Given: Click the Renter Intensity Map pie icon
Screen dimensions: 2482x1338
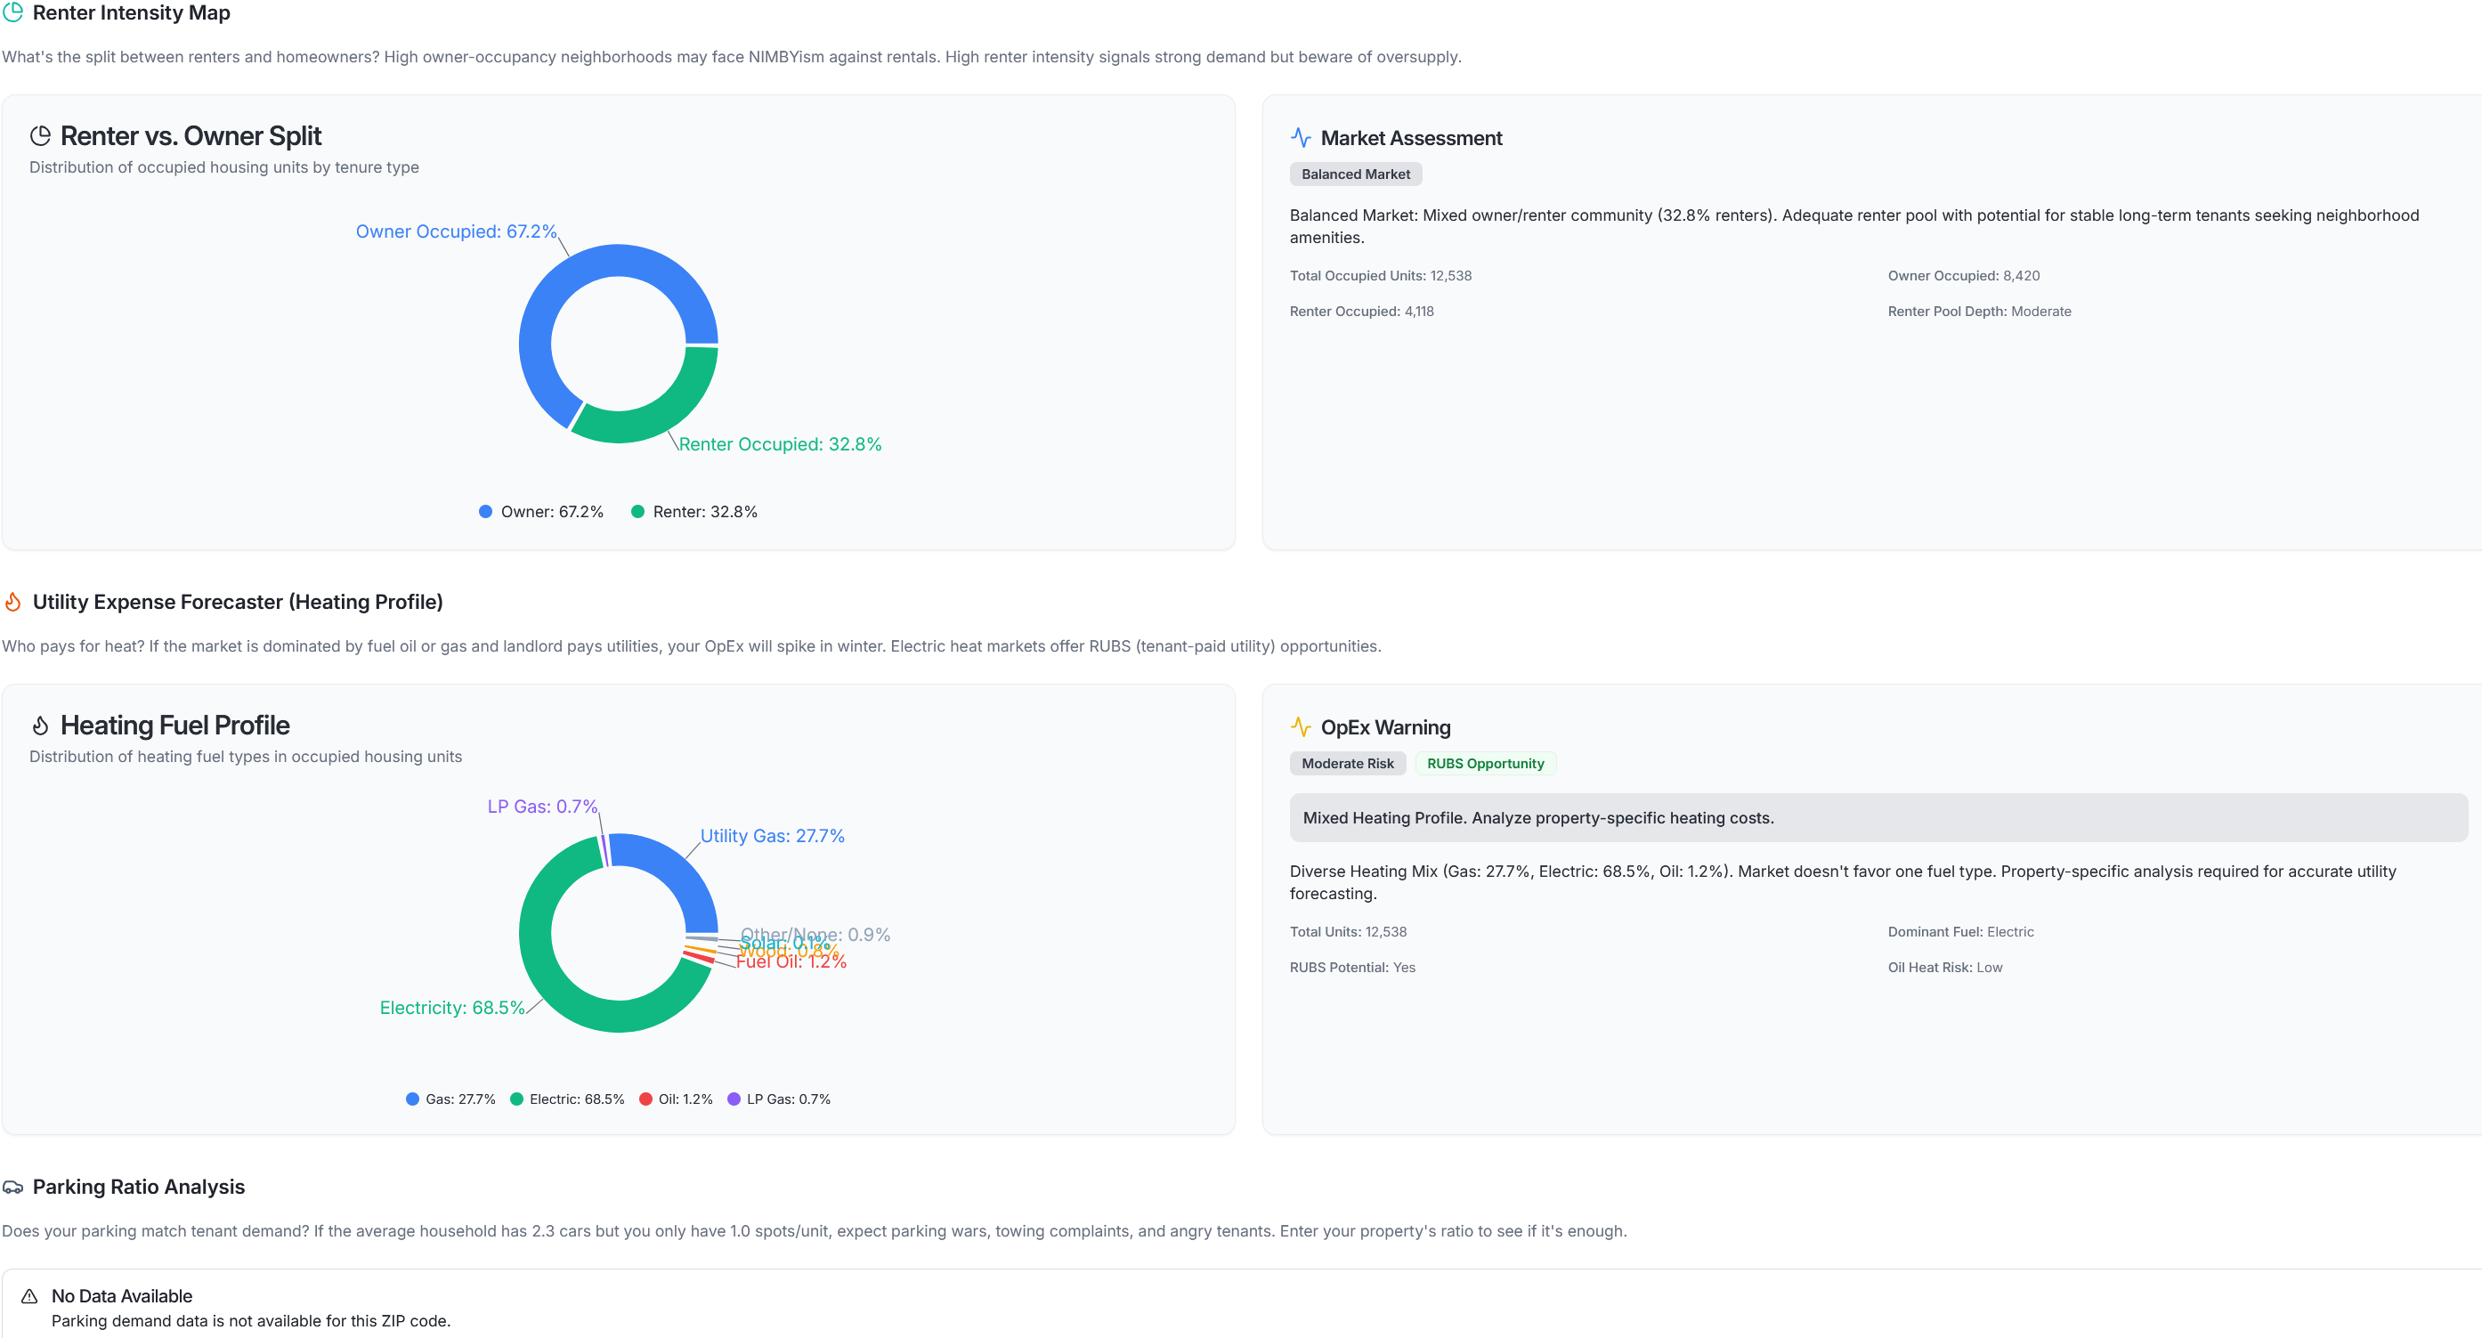Looking at the screenshot, I should click(12, 12).
